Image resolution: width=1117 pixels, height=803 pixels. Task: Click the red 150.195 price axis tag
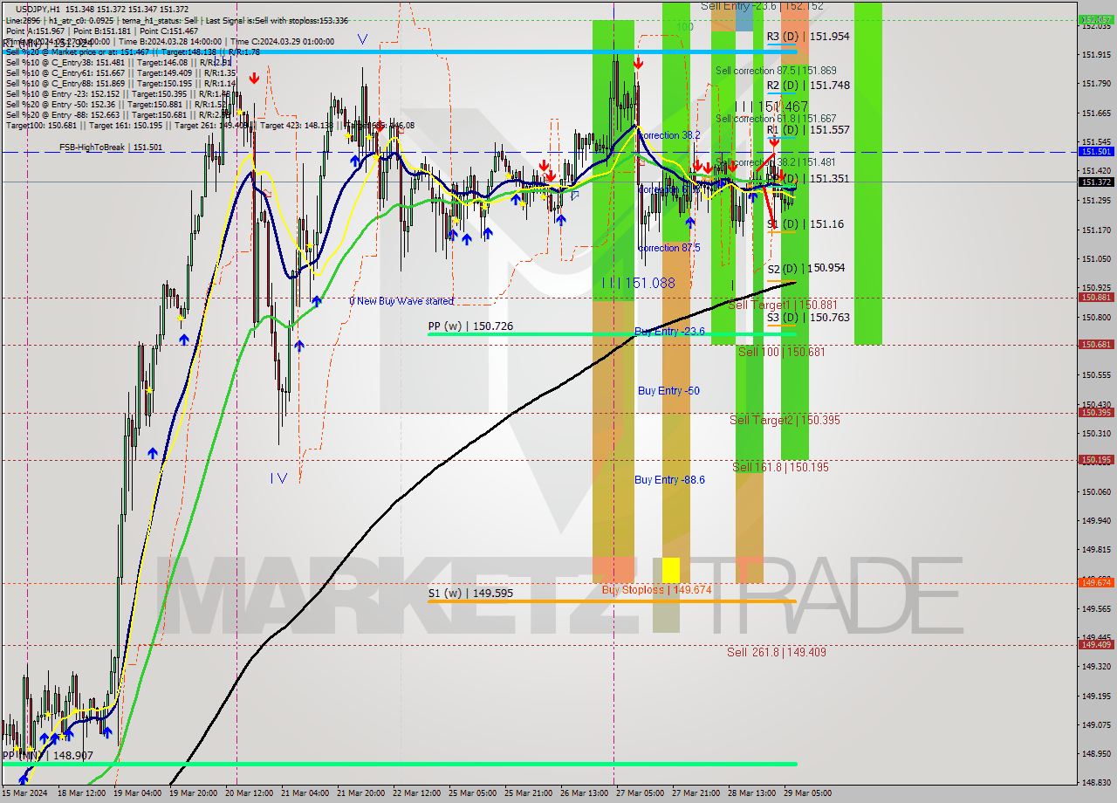[1096, 460]
